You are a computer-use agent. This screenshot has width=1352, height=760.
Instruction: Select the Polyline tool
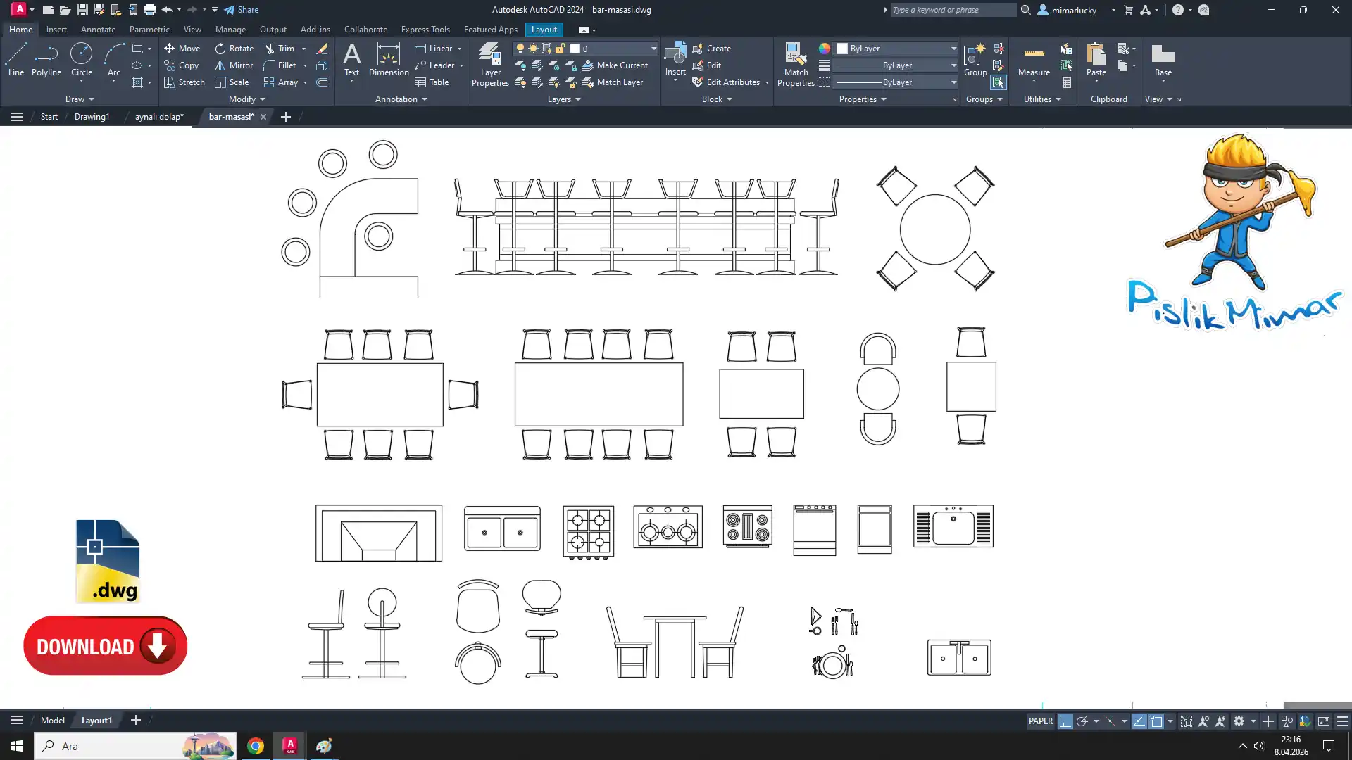pyautogui.click(x=46, y=59)
